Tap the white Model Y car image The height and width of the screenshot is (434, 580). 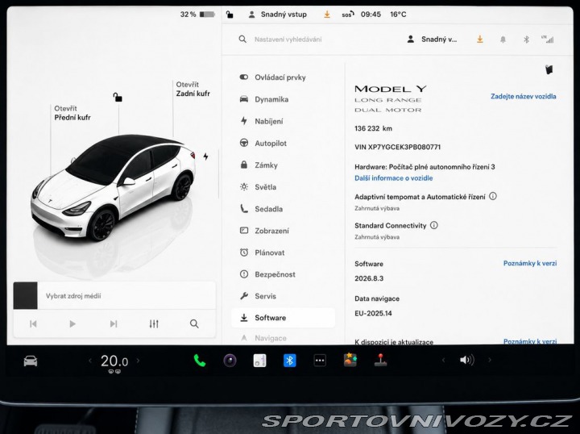pos(114,187)
